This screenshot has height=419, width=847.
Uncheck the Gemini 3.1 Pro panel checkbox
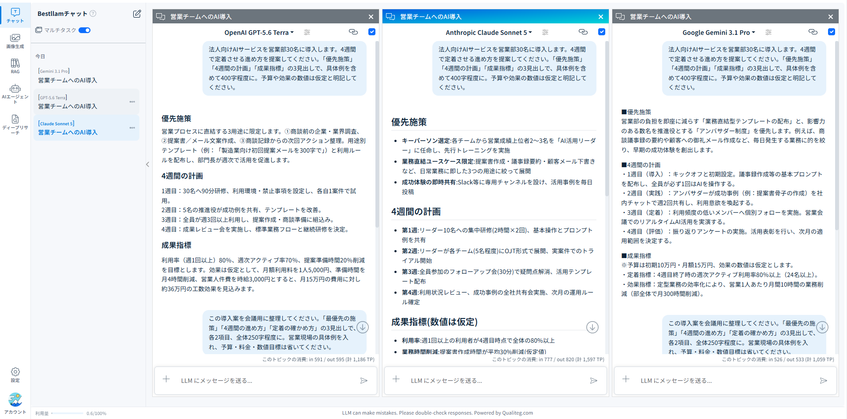[x=832, y=32]
